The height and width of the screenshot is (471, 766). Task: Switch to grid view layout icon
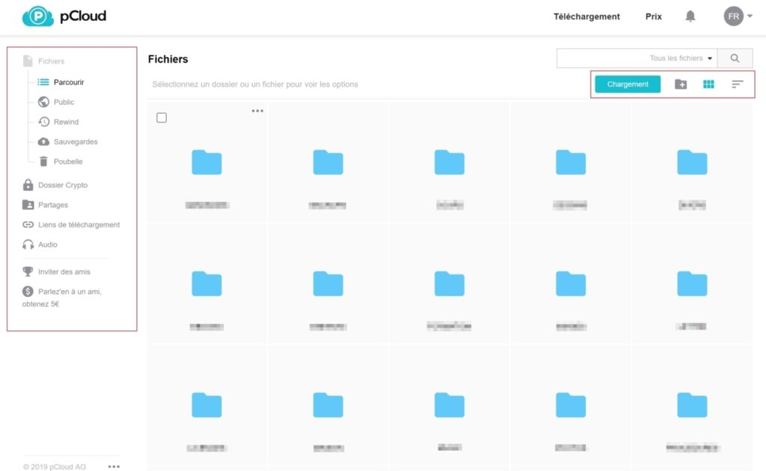[708, 84]
